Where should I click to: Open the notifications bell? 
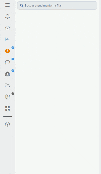pyautogui.click(x=7, y=16)
